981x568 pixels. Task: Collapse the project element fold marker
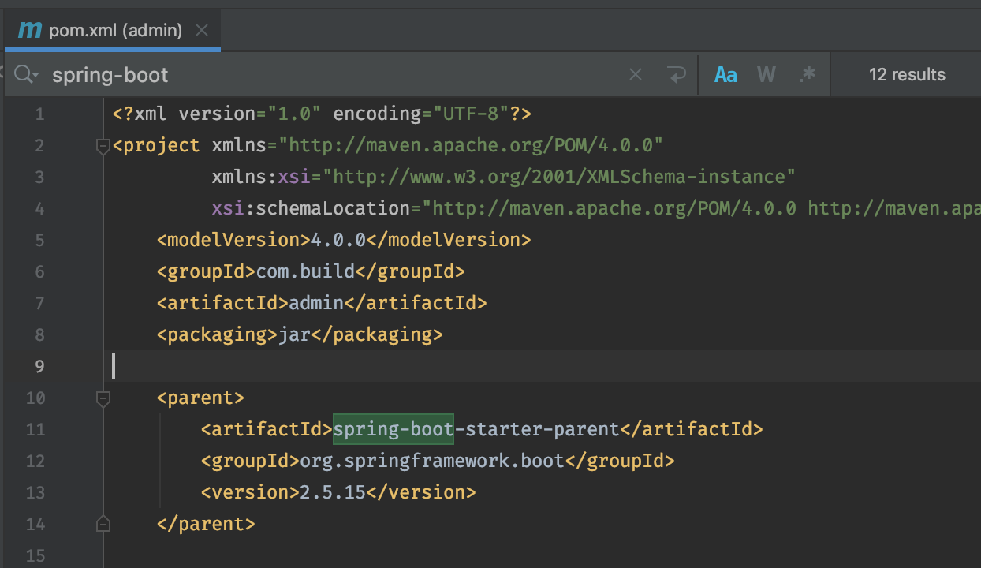103,146
